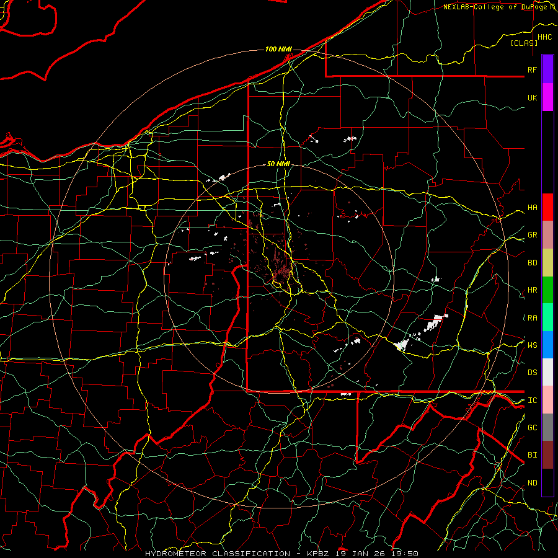Screen dimensions: 558x558
Task: Click the "BI" legend label
Action: (532, 455)
